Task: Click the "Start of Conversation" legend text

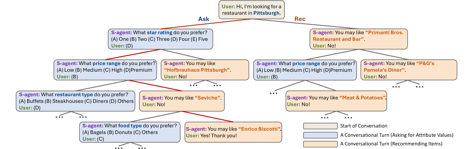Action: pyautogui.click(x=363, y=126)
